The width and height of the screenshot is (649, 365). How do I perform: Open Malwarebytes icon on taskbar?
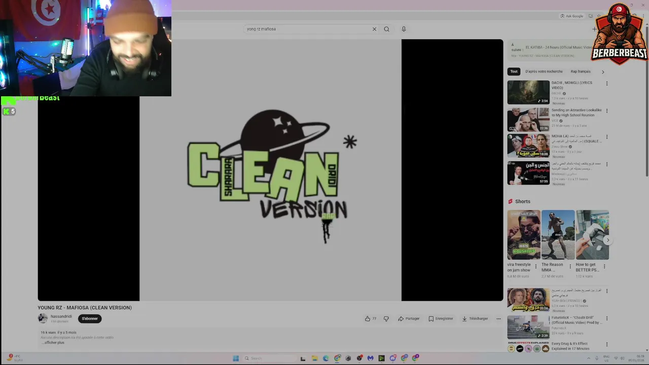click(370, 358)
